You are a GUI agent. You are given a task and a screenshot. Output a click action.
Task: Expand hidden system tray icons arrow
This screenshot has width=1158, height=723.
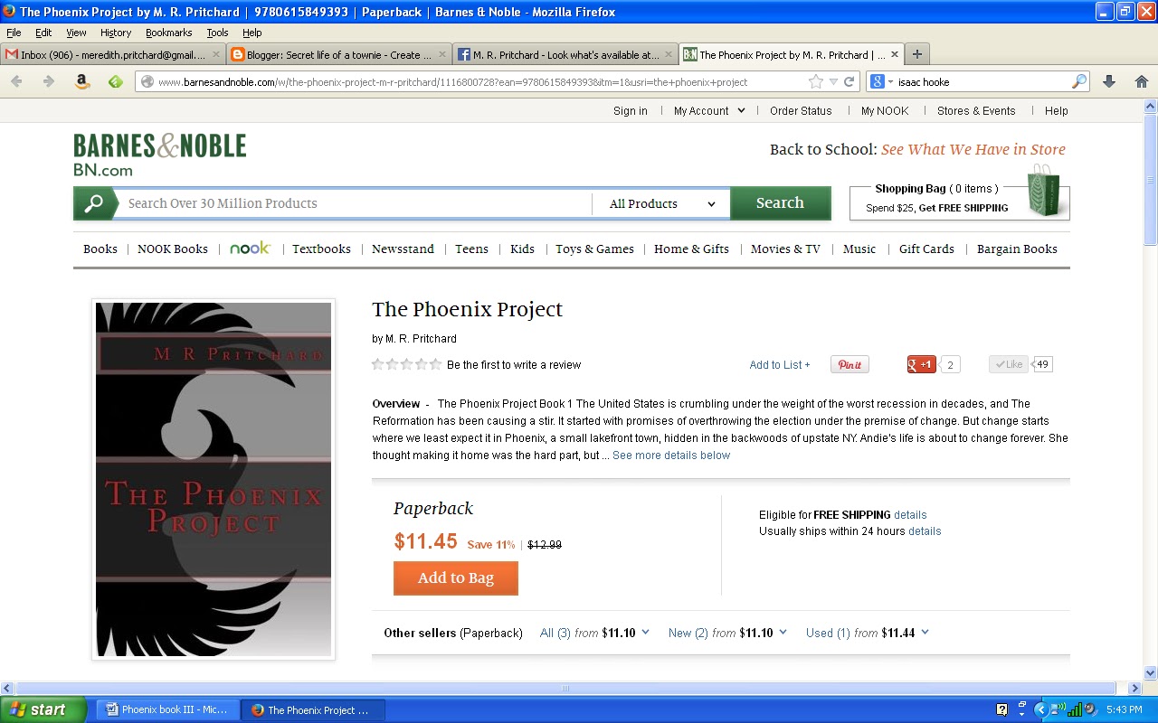click(1040, 709)
